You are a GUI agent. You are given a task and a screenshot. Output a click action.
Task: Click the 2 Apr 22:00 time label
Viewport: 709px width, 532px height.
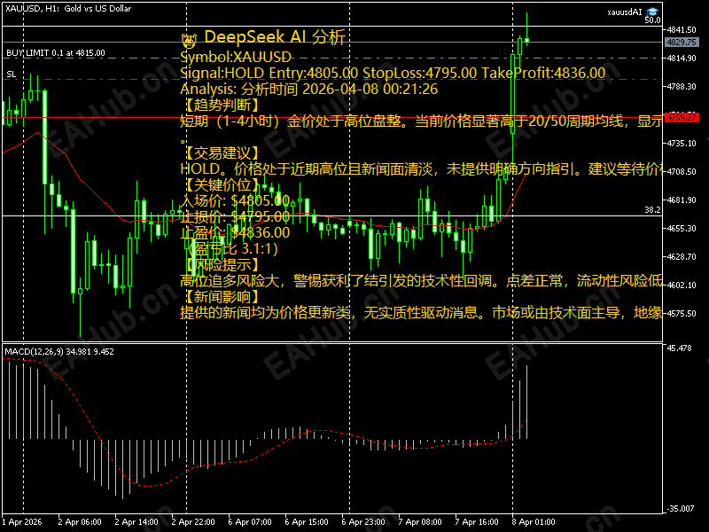point(193,522)
